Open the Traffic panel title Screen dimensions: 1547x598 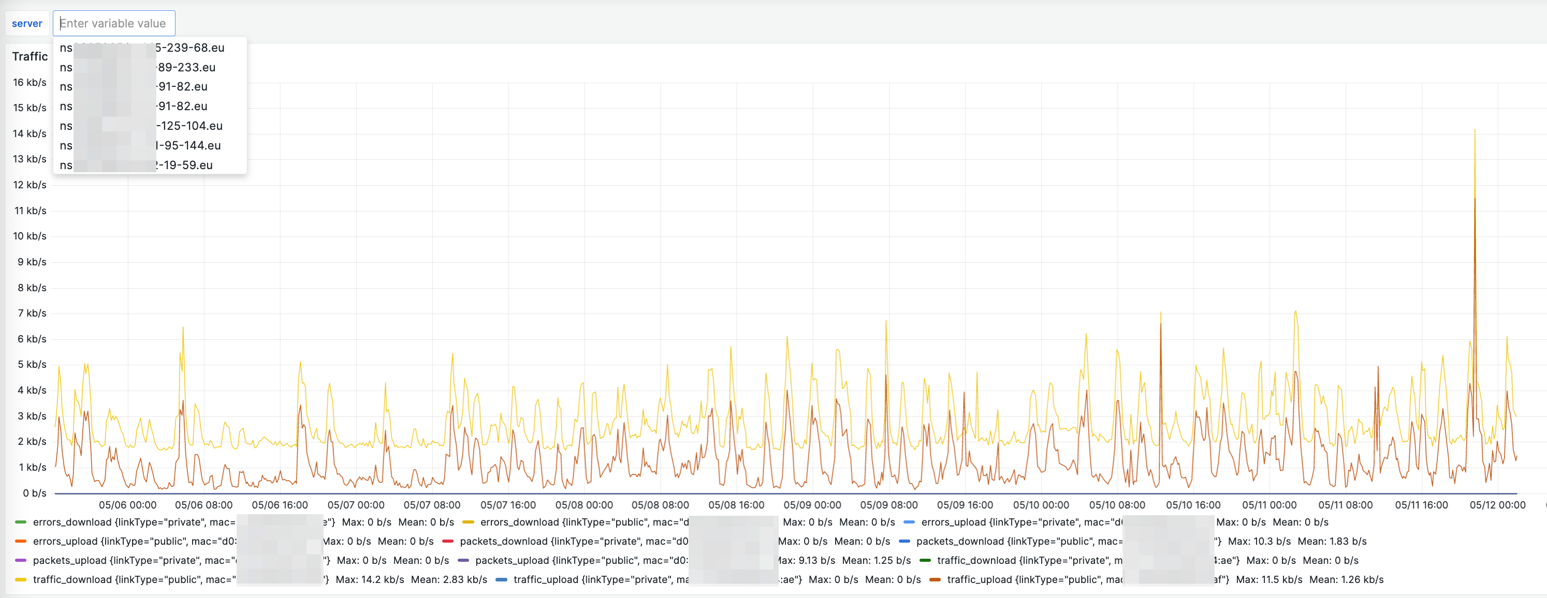(30, 56)
